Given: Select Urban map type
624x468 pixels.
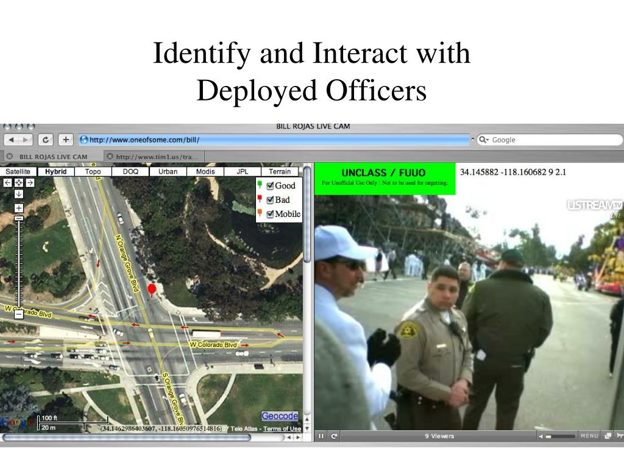Looking at the screenshot, I should click(x=168, y=171).
